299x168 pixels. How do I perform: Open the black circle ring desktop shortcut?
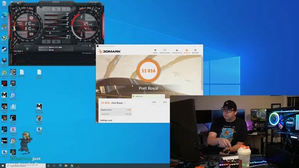tap(13, 118)
